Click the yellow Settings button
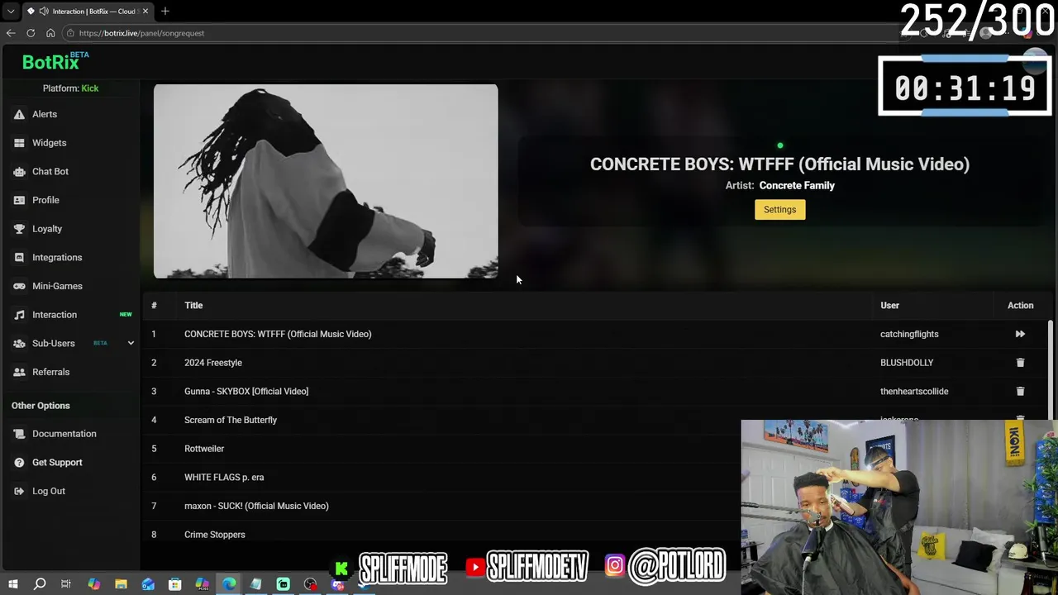1058x595 pixels. click(779, 210)
